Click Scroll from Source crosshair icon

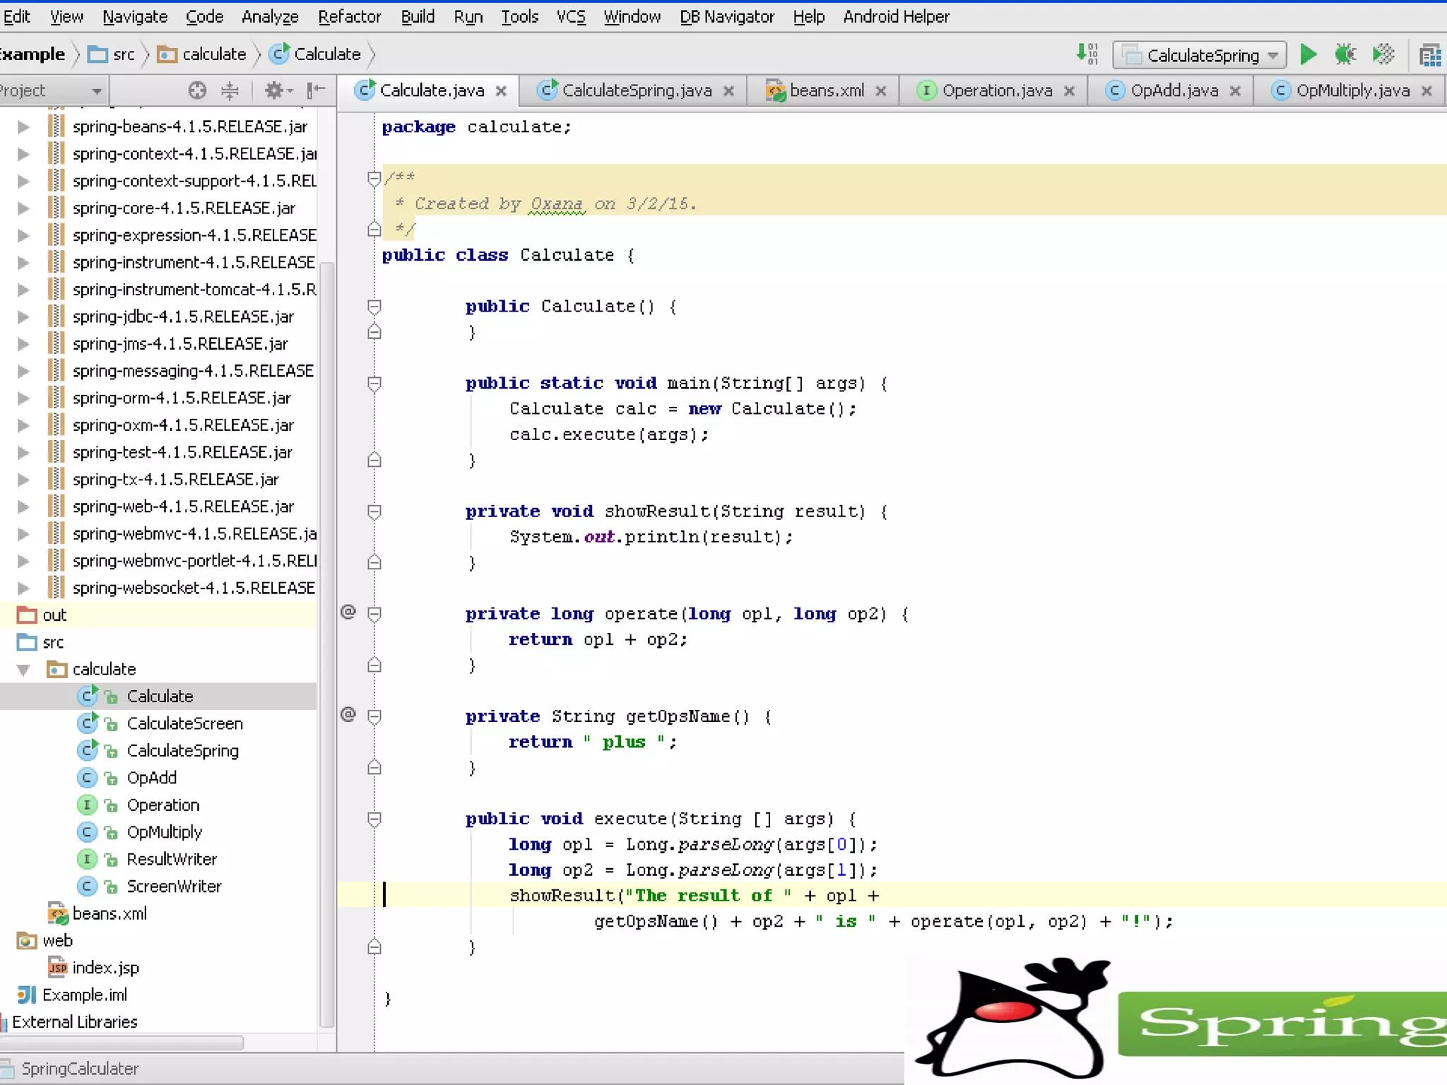click(x=197, y=90)
